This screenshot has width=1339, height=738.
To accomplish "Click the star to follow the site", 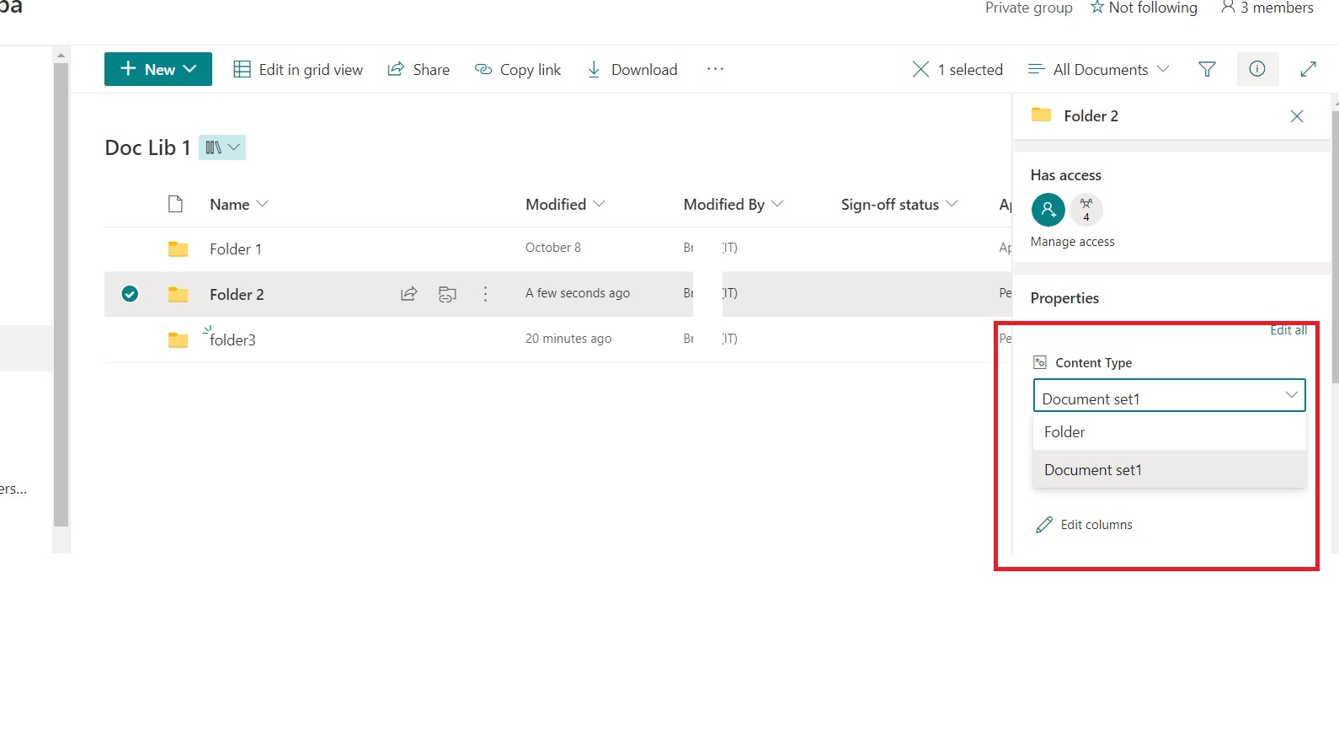I will click(1096, 8).
